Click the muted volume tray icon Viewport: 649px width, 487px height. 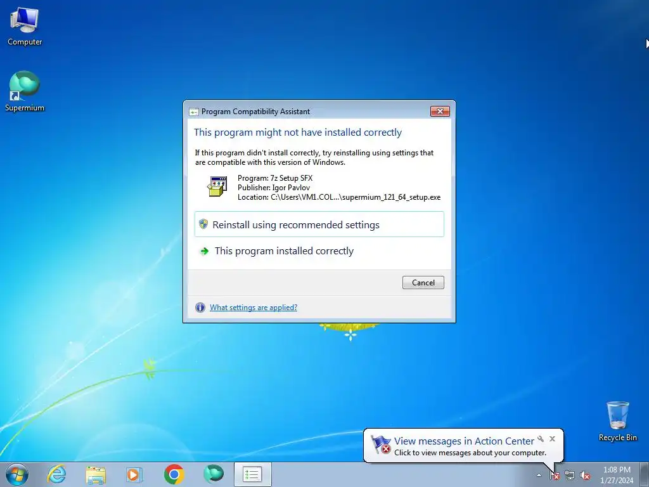click(x=585, y=476)
